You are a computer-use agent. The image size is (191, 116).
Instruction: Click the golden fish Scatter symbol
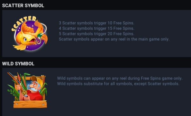[30, 33]
